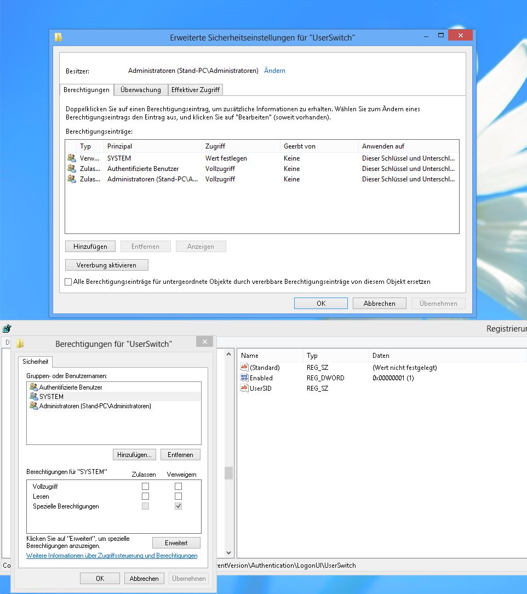Click the Geerbt von column header

[x=319, y=146]
